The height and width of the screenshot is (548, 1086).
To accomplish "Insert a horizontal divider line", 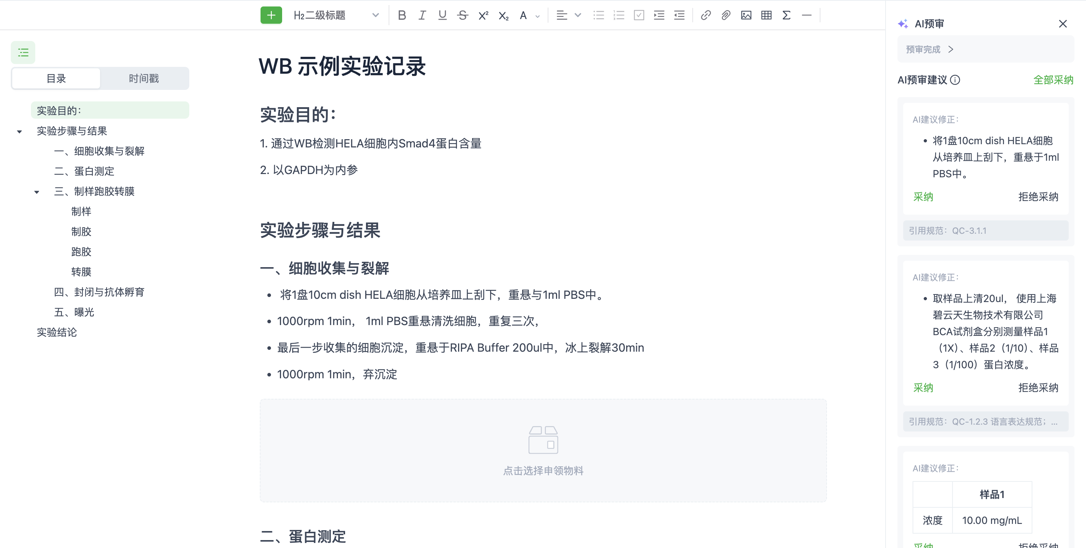I will click(806, 15).
